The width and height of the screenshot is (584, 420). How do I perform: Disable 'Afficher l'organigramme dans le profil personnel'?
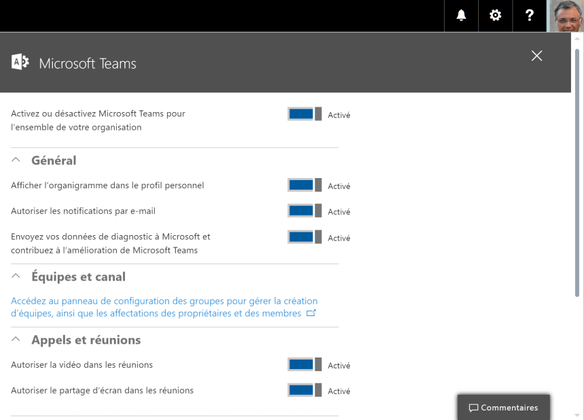(304, 186)
